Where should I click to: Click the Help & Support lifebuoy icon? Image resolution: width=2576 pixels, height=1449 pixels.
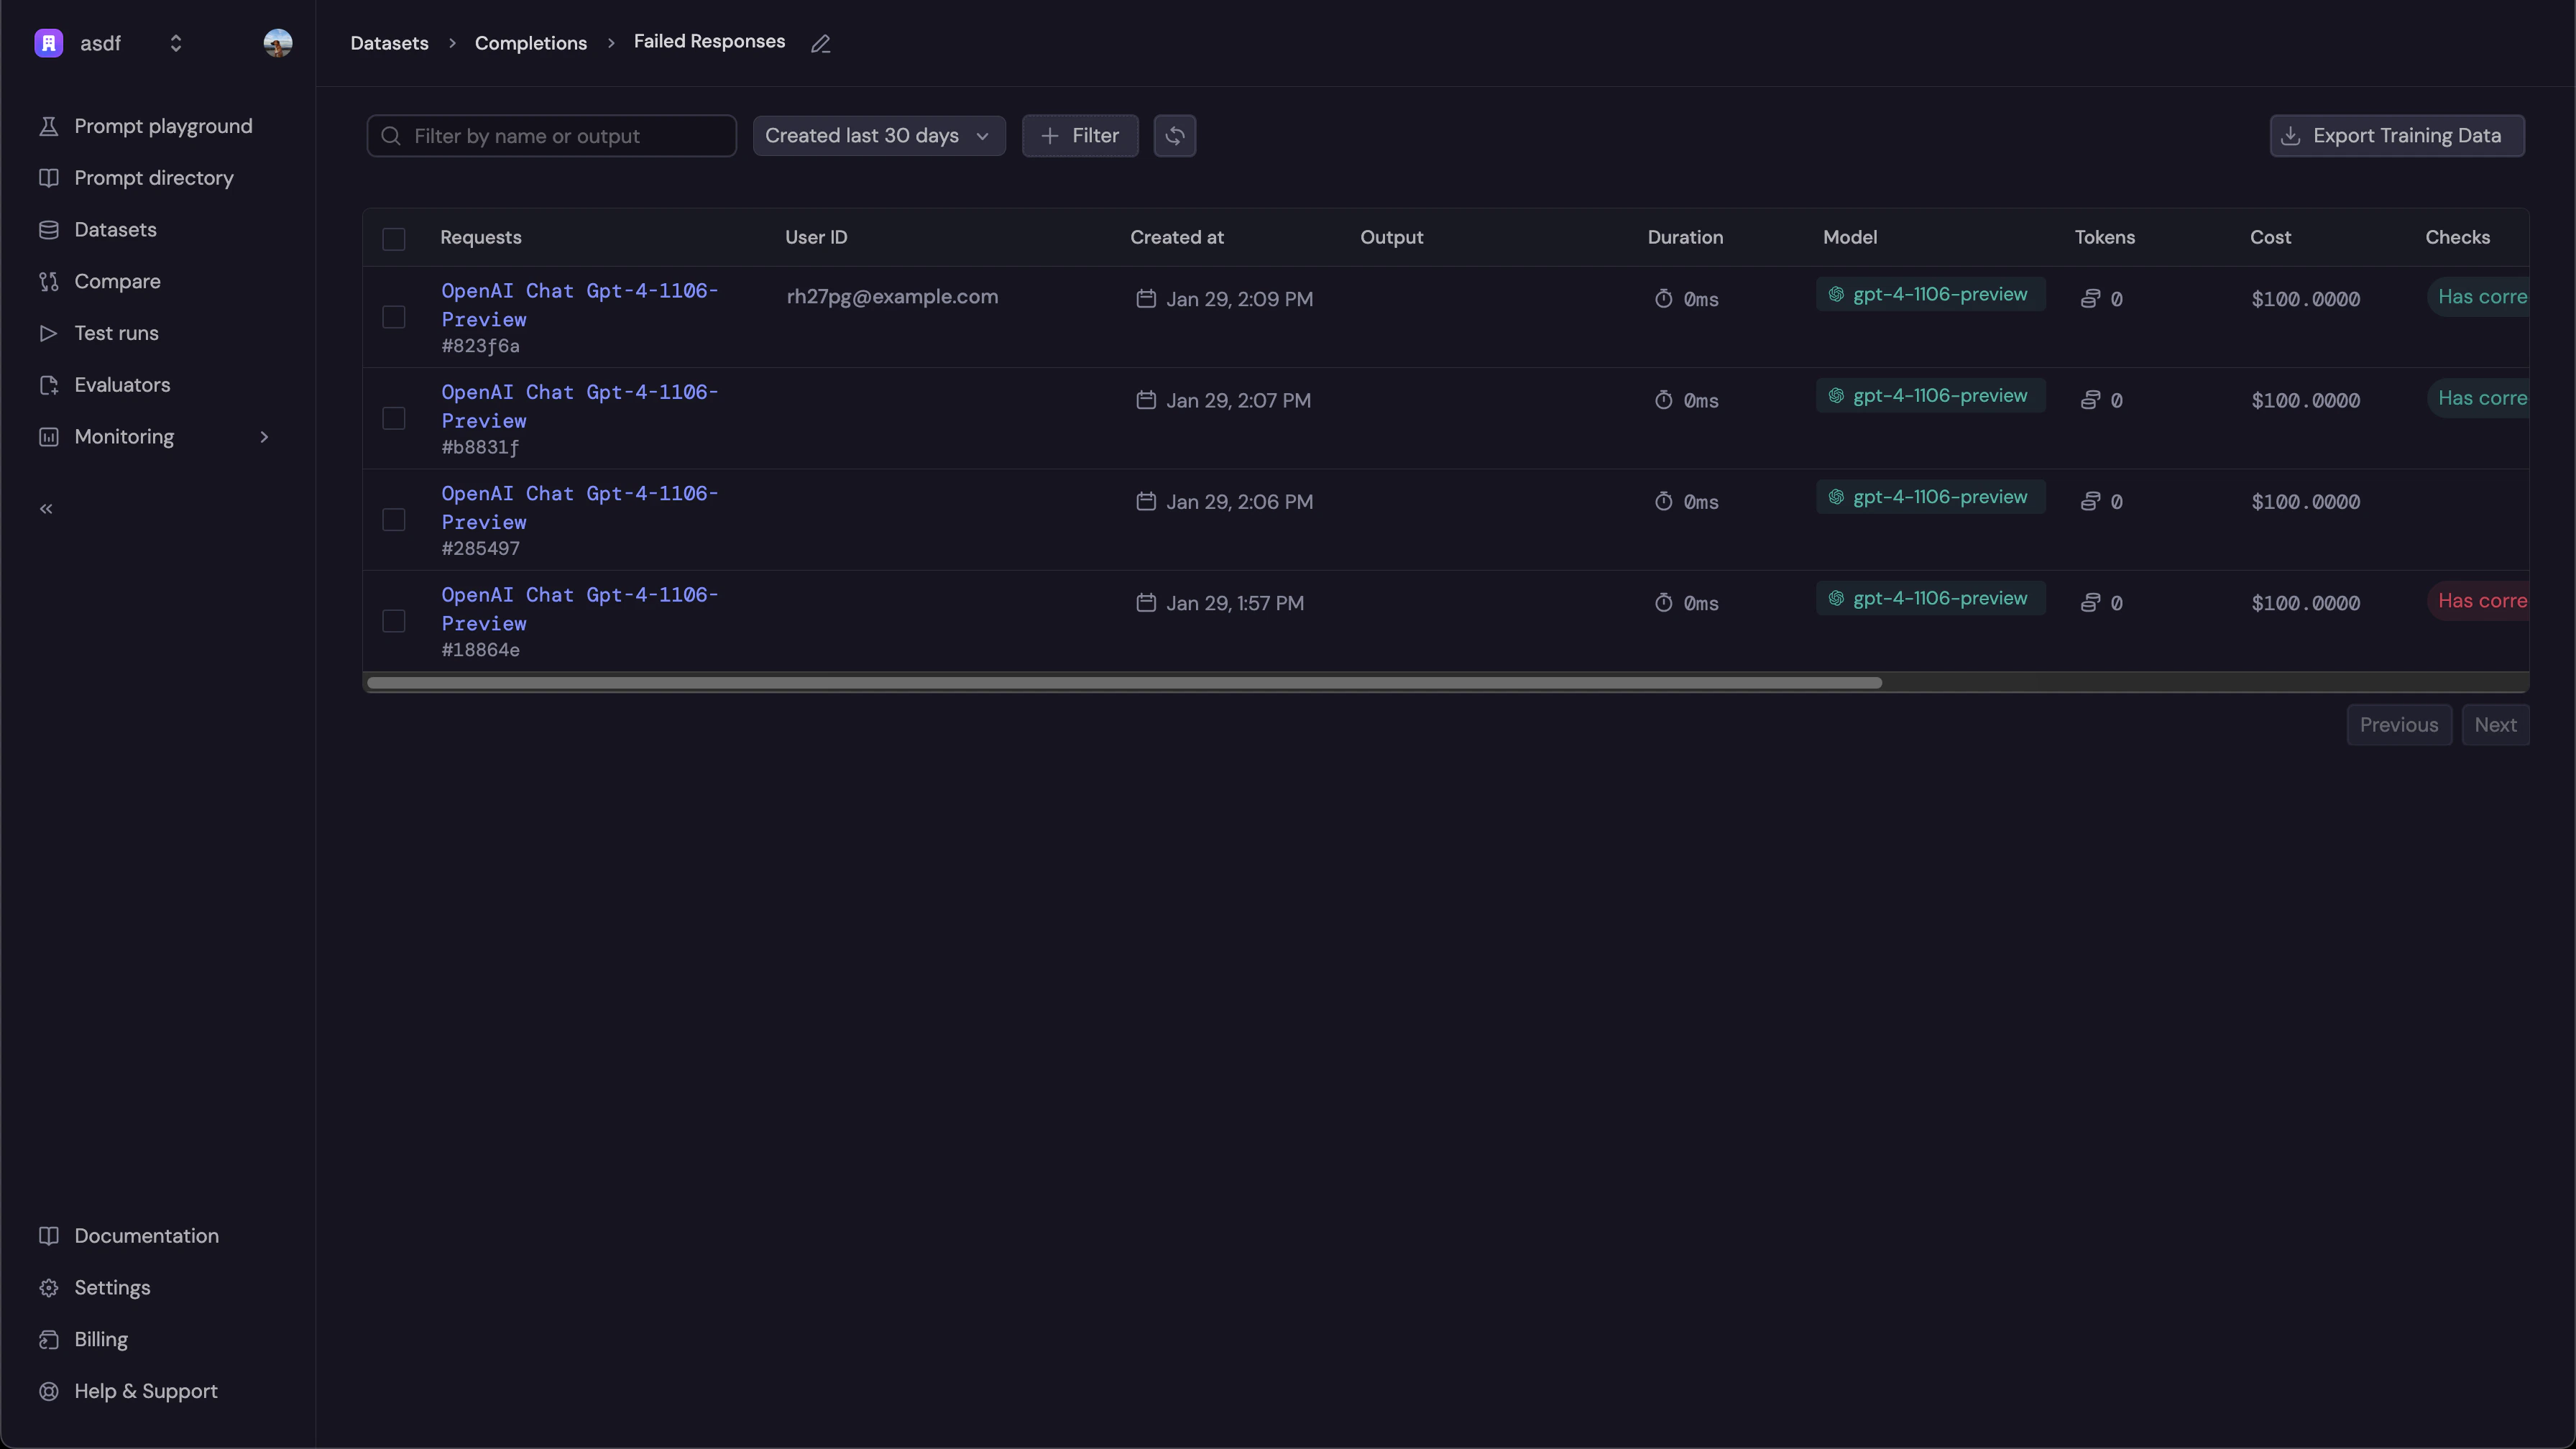point(48,1392)
